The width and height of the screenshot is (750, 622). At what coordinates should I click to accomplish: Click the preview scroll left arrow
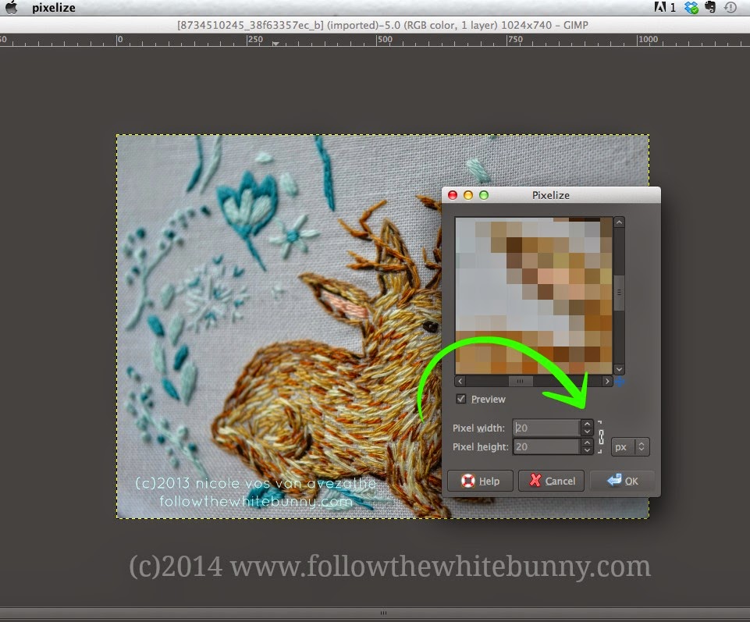(x=460, y=382)
